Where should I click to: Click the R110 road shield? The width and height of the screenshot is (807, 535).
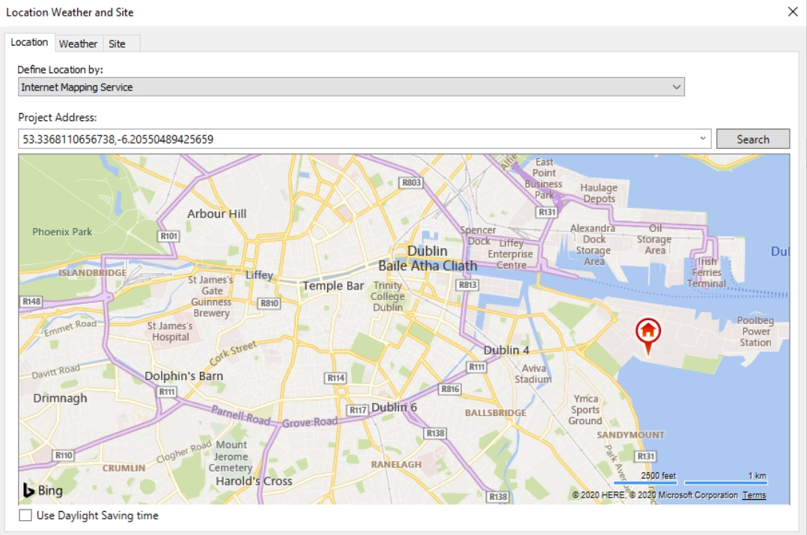[x=64, y=455]
